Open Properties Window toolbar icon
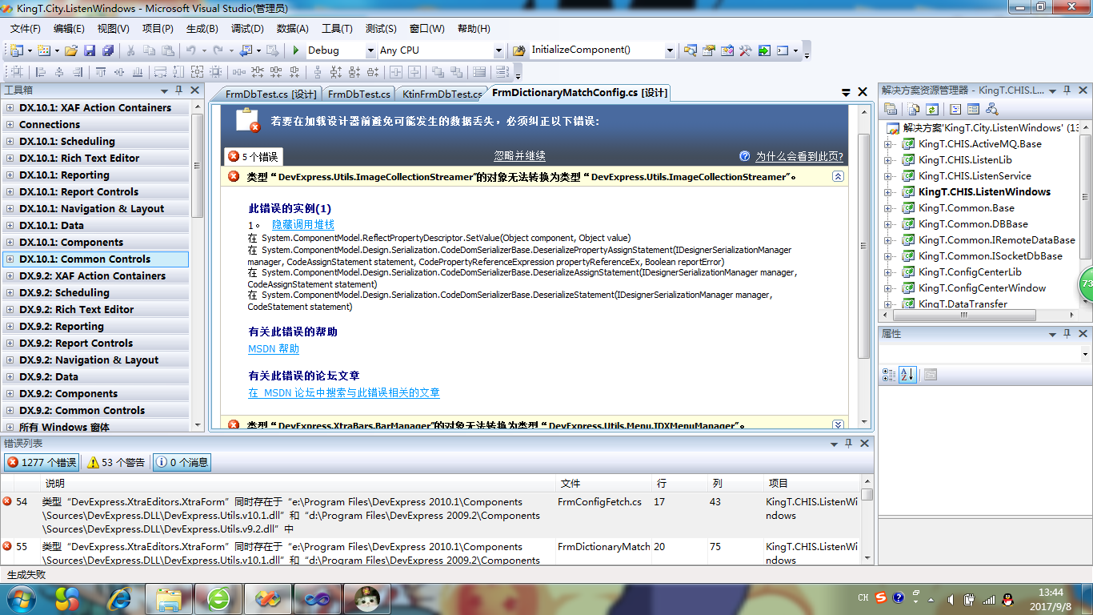Screen dimensions: 1093x615 tap(709, 50)
